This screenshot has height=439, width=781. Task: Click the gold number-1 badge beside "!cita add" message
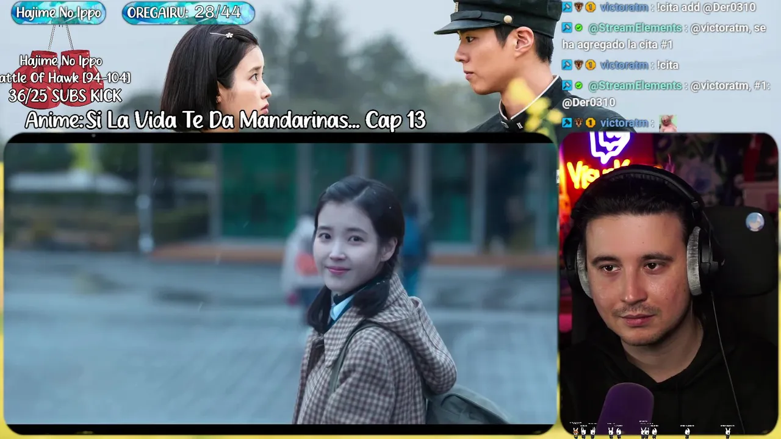pos(591,7)
